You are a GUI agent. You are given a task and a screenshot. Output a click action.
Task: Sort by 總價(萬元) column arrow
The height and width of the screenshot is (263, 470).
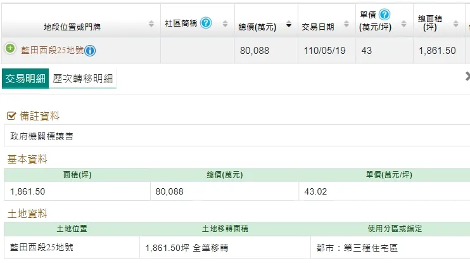tap(289, 24)
